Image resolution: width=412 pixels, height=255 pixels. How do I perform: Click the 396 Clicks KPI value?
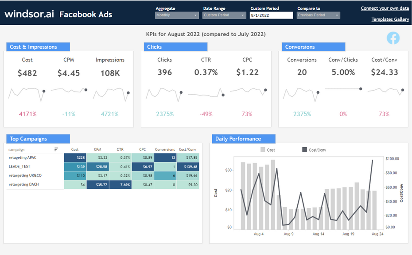coord(165,72)
